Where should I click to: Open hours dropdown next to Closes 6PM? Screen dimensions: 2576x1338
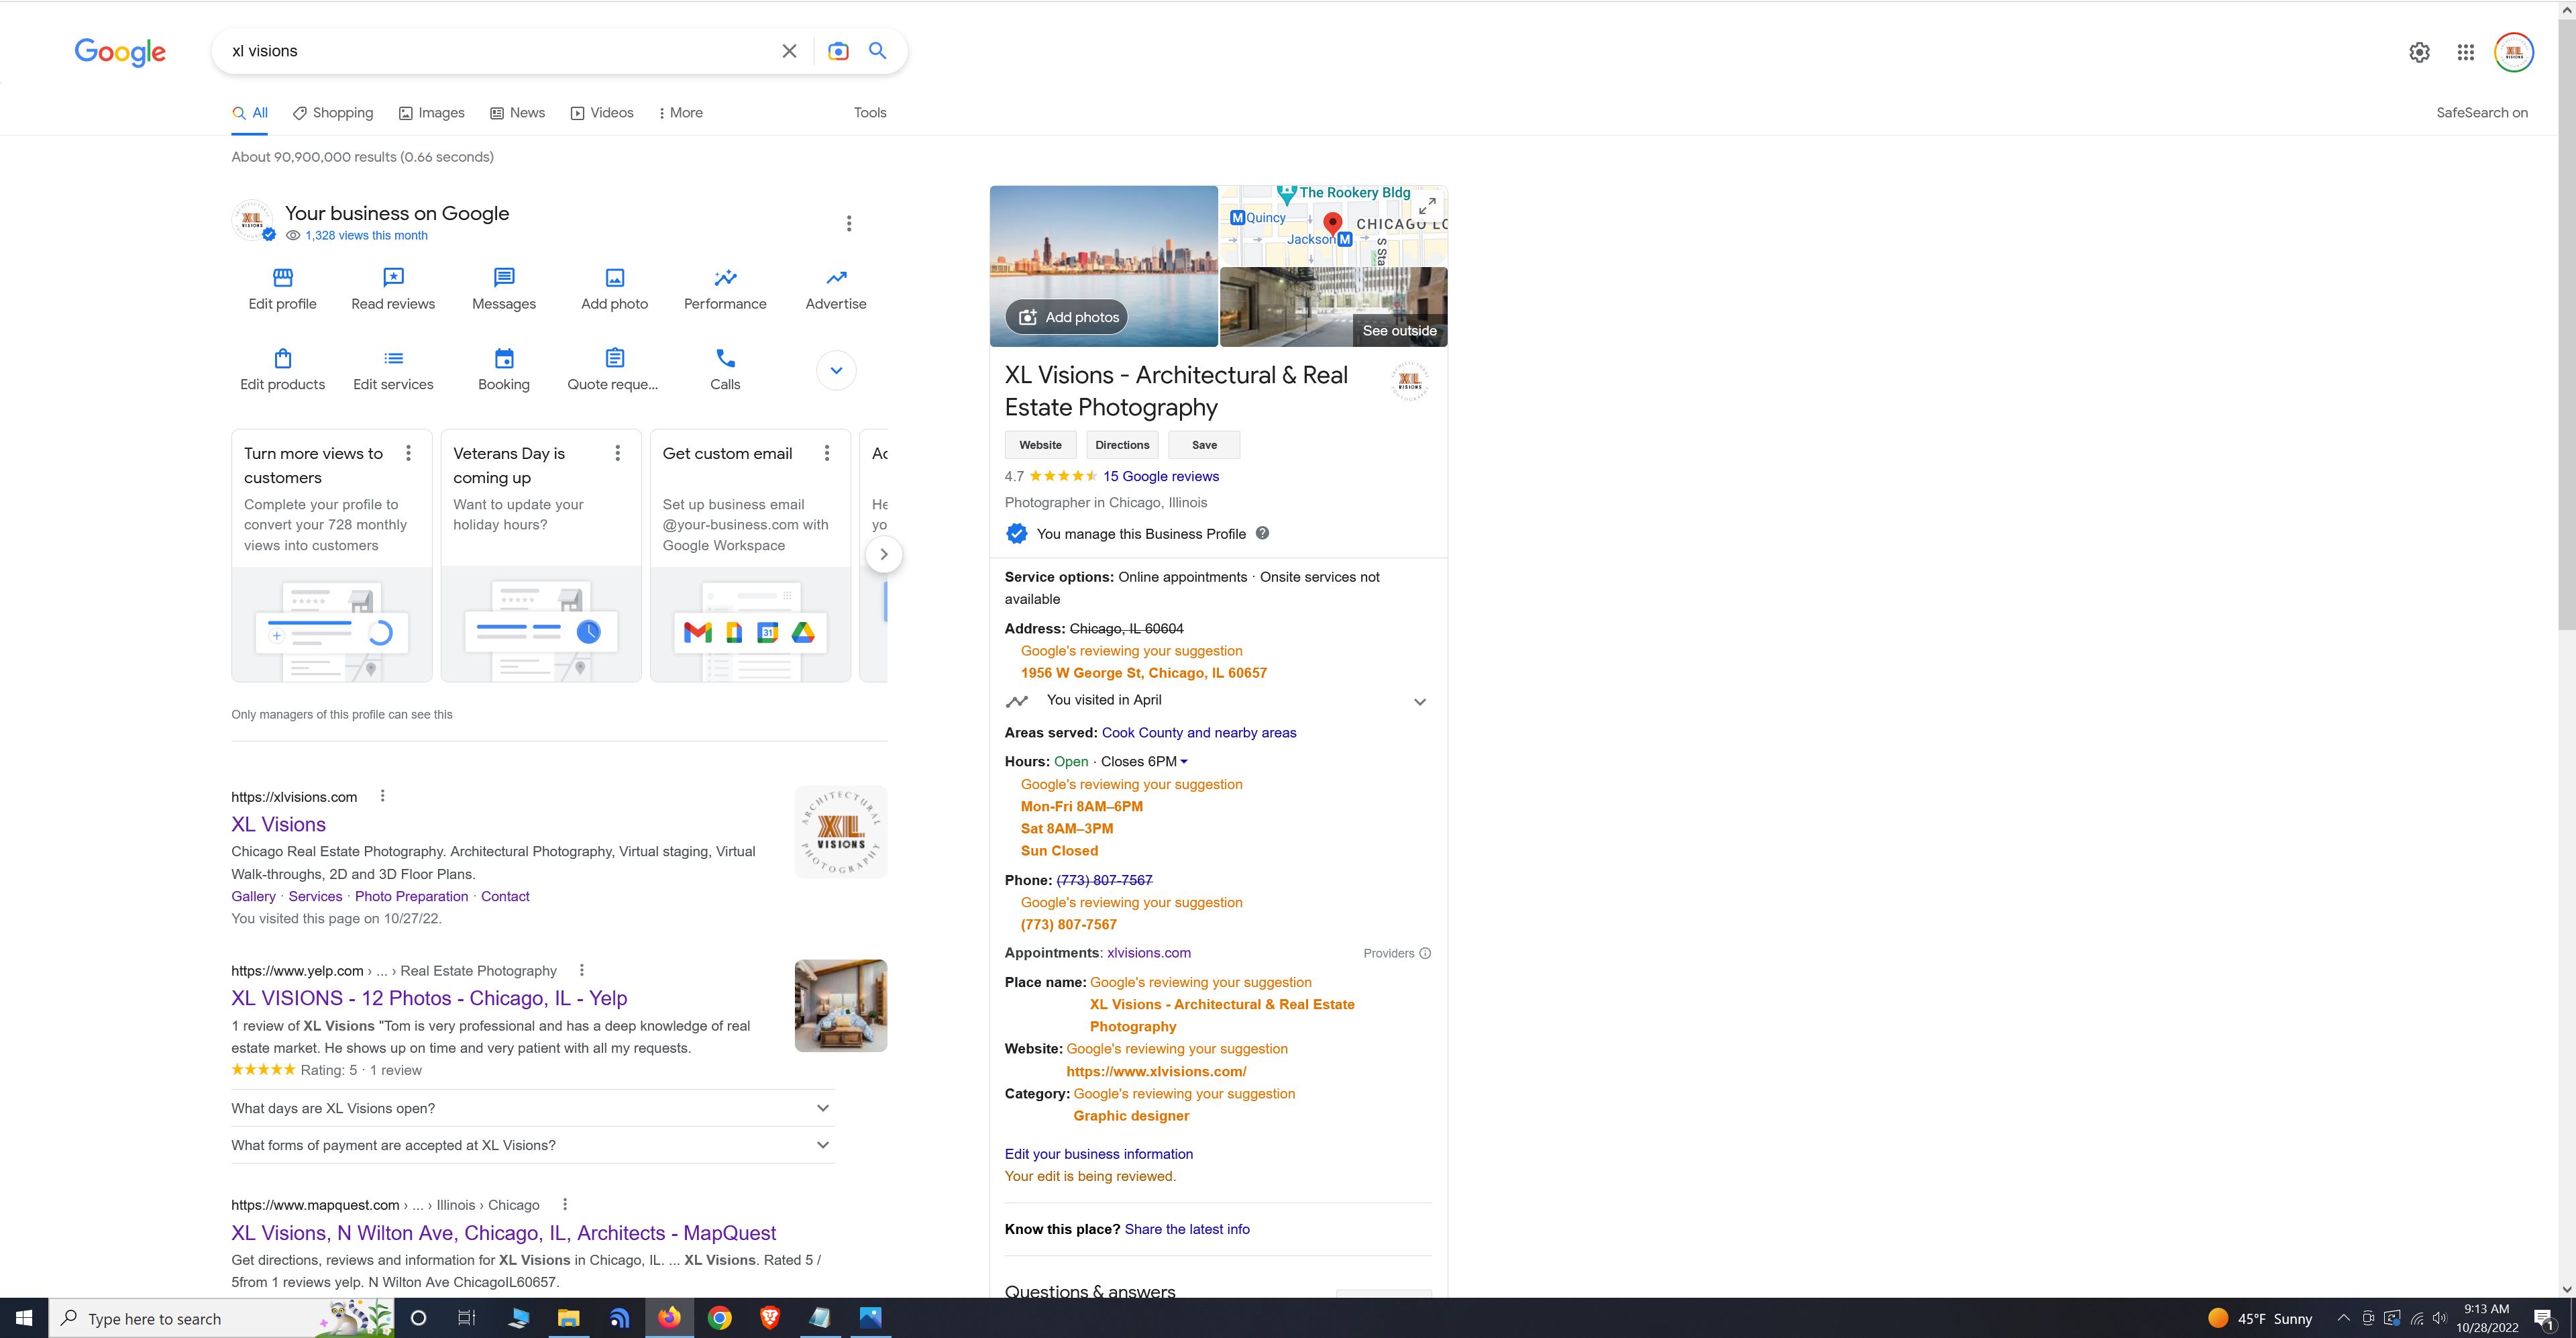(x=1184, y=762)
